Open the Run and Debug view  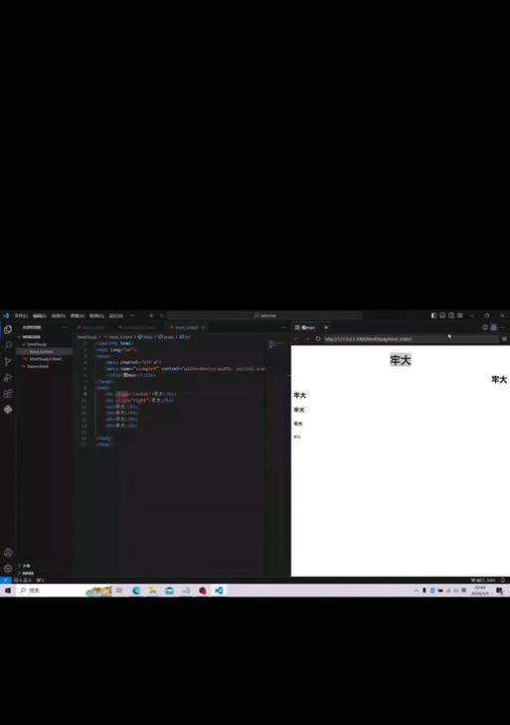[x=8, y=378]
